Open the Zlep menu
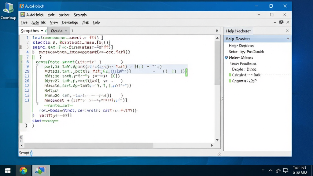This screenshot has width=313, height=176. point(86,22)
